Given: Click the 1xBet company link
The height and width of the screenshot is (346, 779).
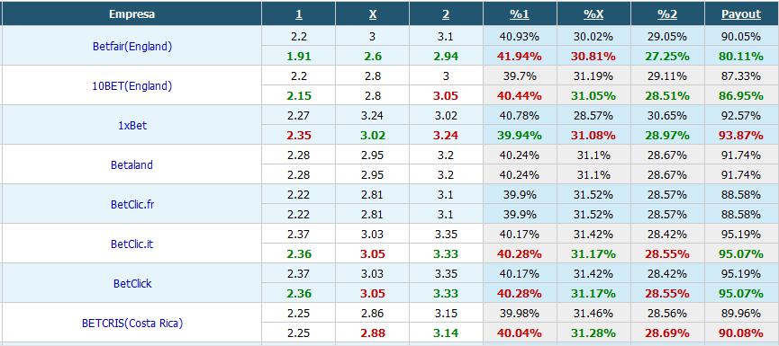Looking at the screenshot, I should click(x=132, y=126).
